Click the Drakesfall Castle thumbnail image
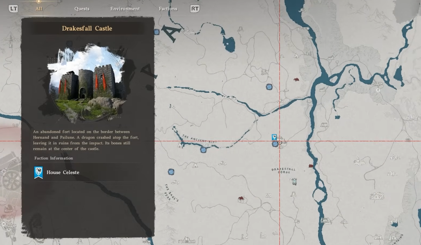Image resolution: width=421 pixels, height=245 pixels. pos(87,84)
